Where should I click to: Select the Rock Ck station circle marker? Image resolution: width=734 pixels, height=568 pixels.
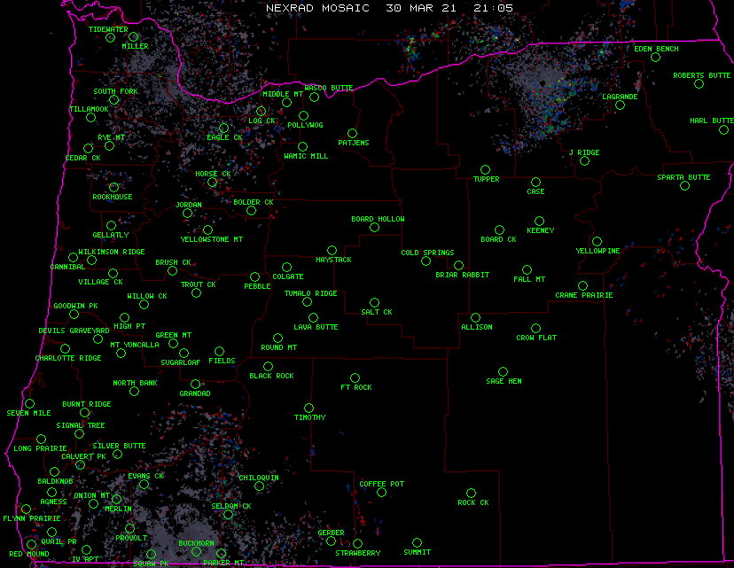(x=471, y=493)
